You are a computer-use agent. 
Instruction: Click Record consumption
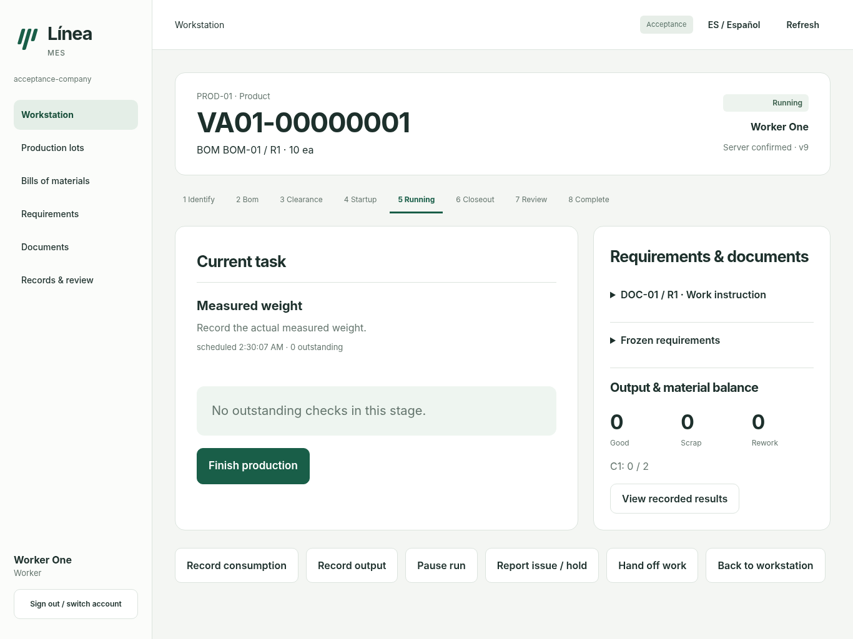(x=237, y=565)
